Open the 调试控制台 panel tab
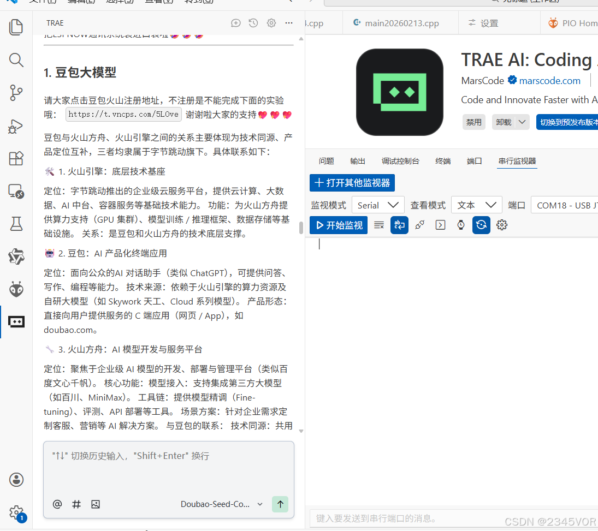The height and width of the screenshot is (531, 598). [400, 161]
